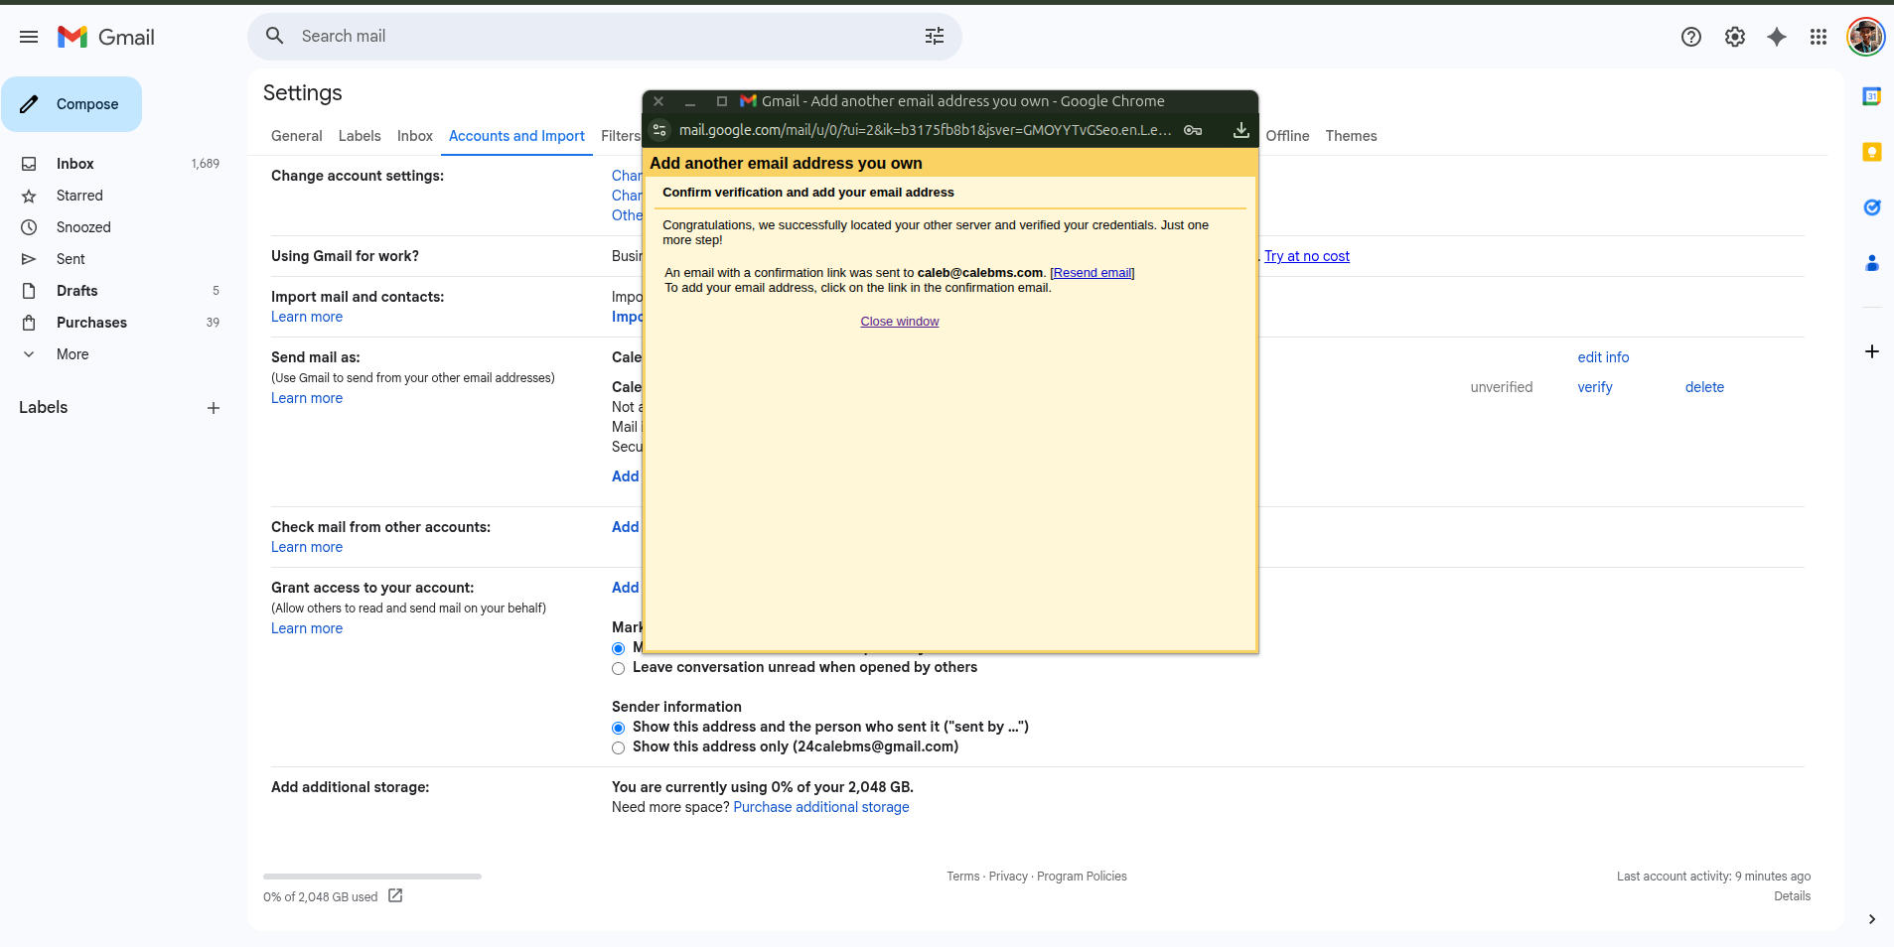
Task: Click Resend email link in popup
Action: 1093,273
